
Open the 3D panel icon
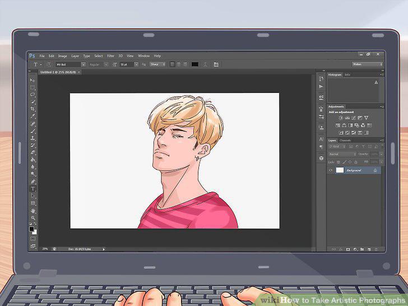pos(321,158)
